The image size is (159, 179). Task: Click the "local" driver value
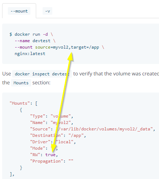pyautogui.click(x=64, y=142)
